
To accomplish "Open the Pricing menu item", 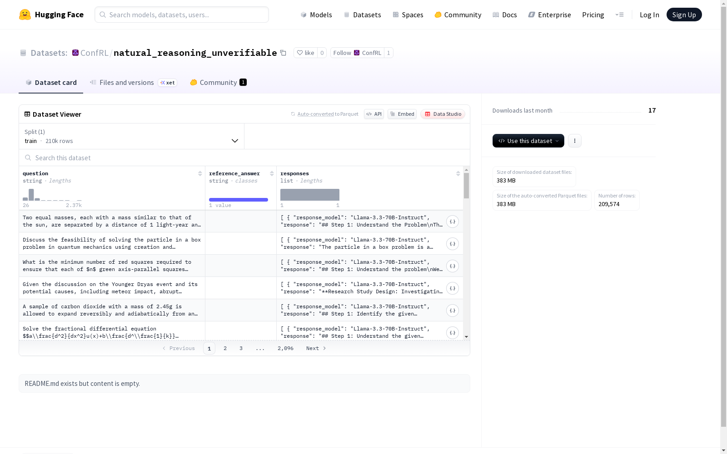I will coord(593,15).
